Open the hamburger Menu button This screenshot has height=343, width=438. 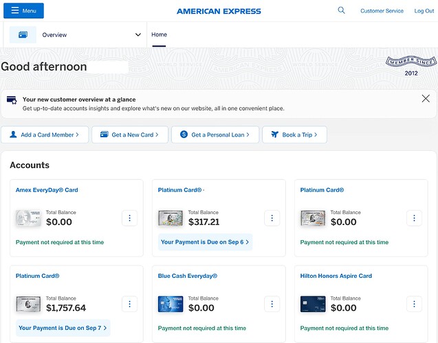click(23, 10)
